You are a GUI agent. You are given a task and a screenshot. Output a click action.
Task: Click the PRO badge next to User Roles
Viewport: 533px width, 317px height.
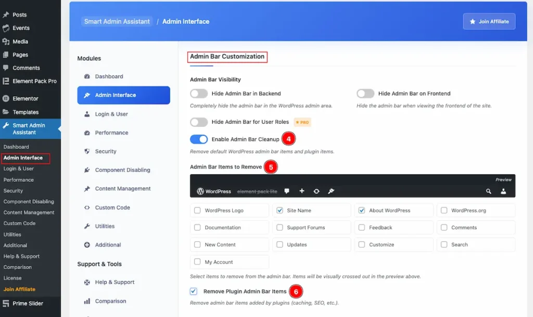302,122
